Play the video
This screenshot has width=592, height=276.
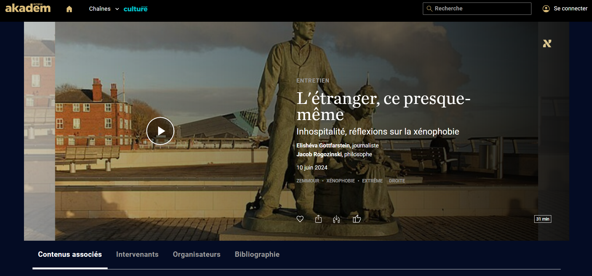tap(160, 131)
